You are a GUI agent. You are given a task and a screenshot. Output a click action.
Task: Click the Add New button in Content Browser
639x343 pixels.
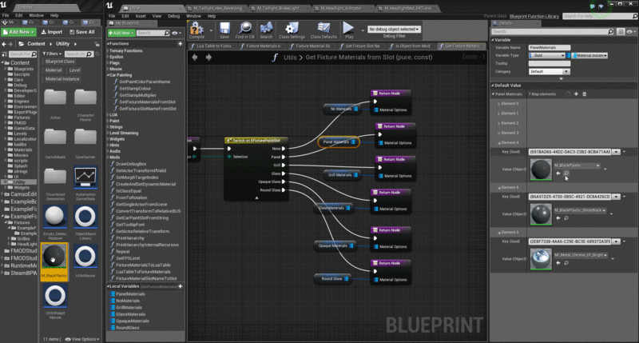pos(18,32)
